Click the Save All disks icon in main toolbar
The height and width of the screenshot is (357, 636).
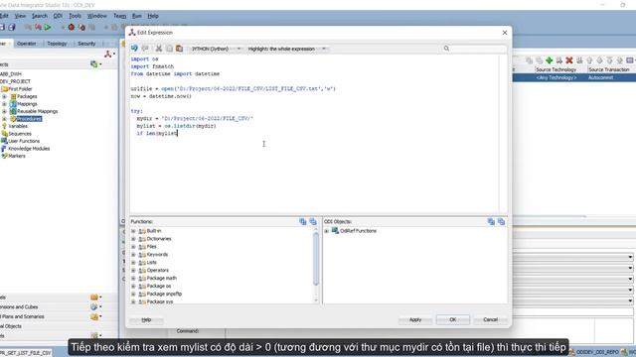[x=12, y=27]
